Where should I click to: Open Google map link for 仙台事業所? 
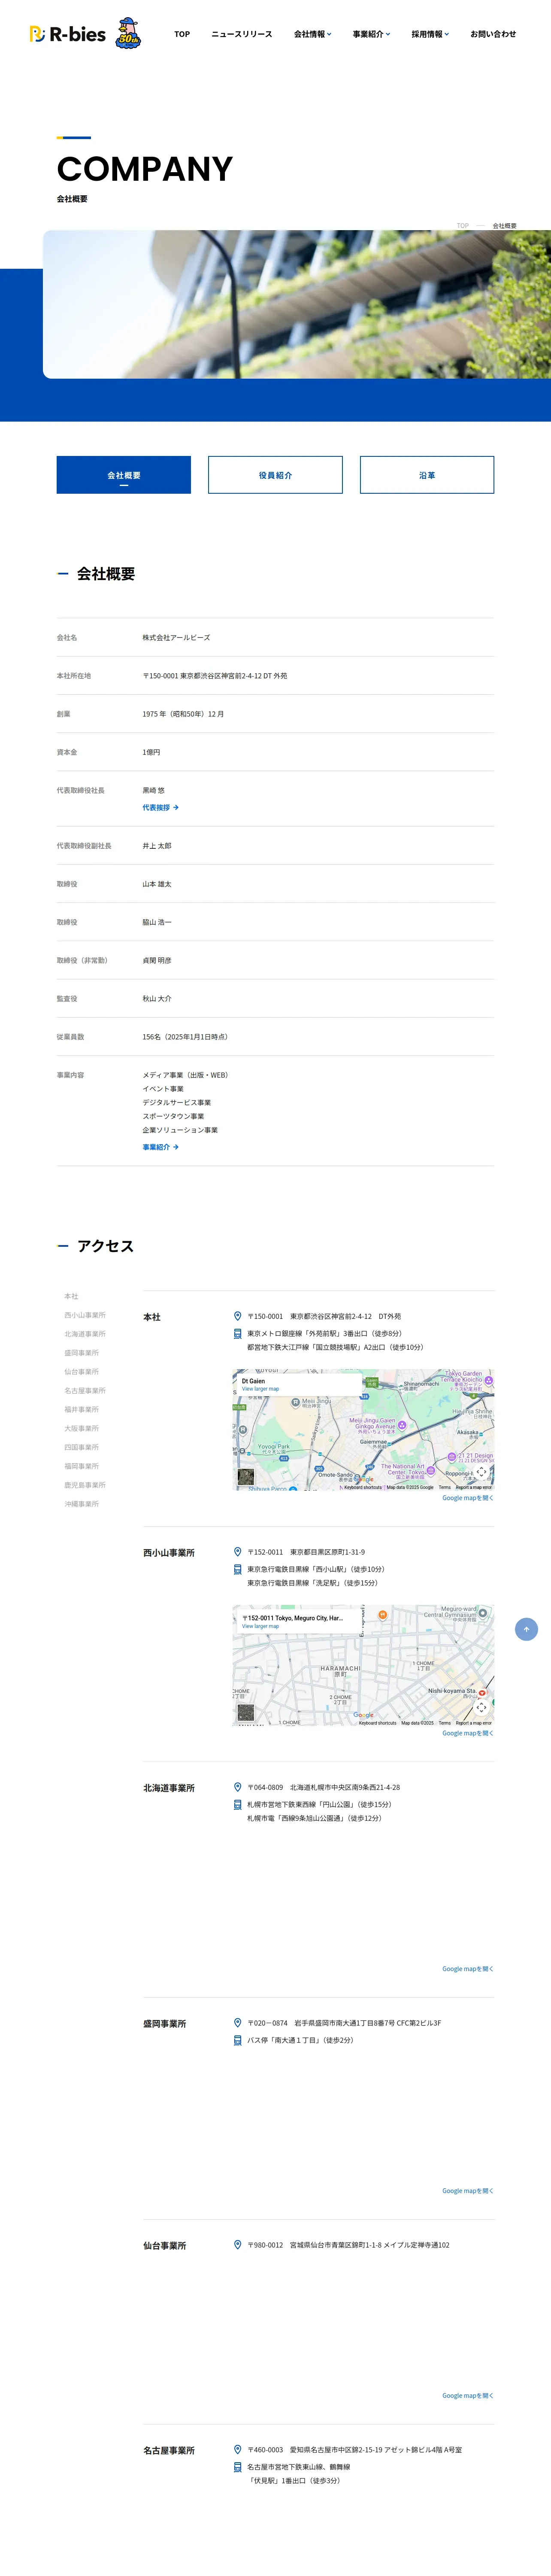[x=468, y=2396]
